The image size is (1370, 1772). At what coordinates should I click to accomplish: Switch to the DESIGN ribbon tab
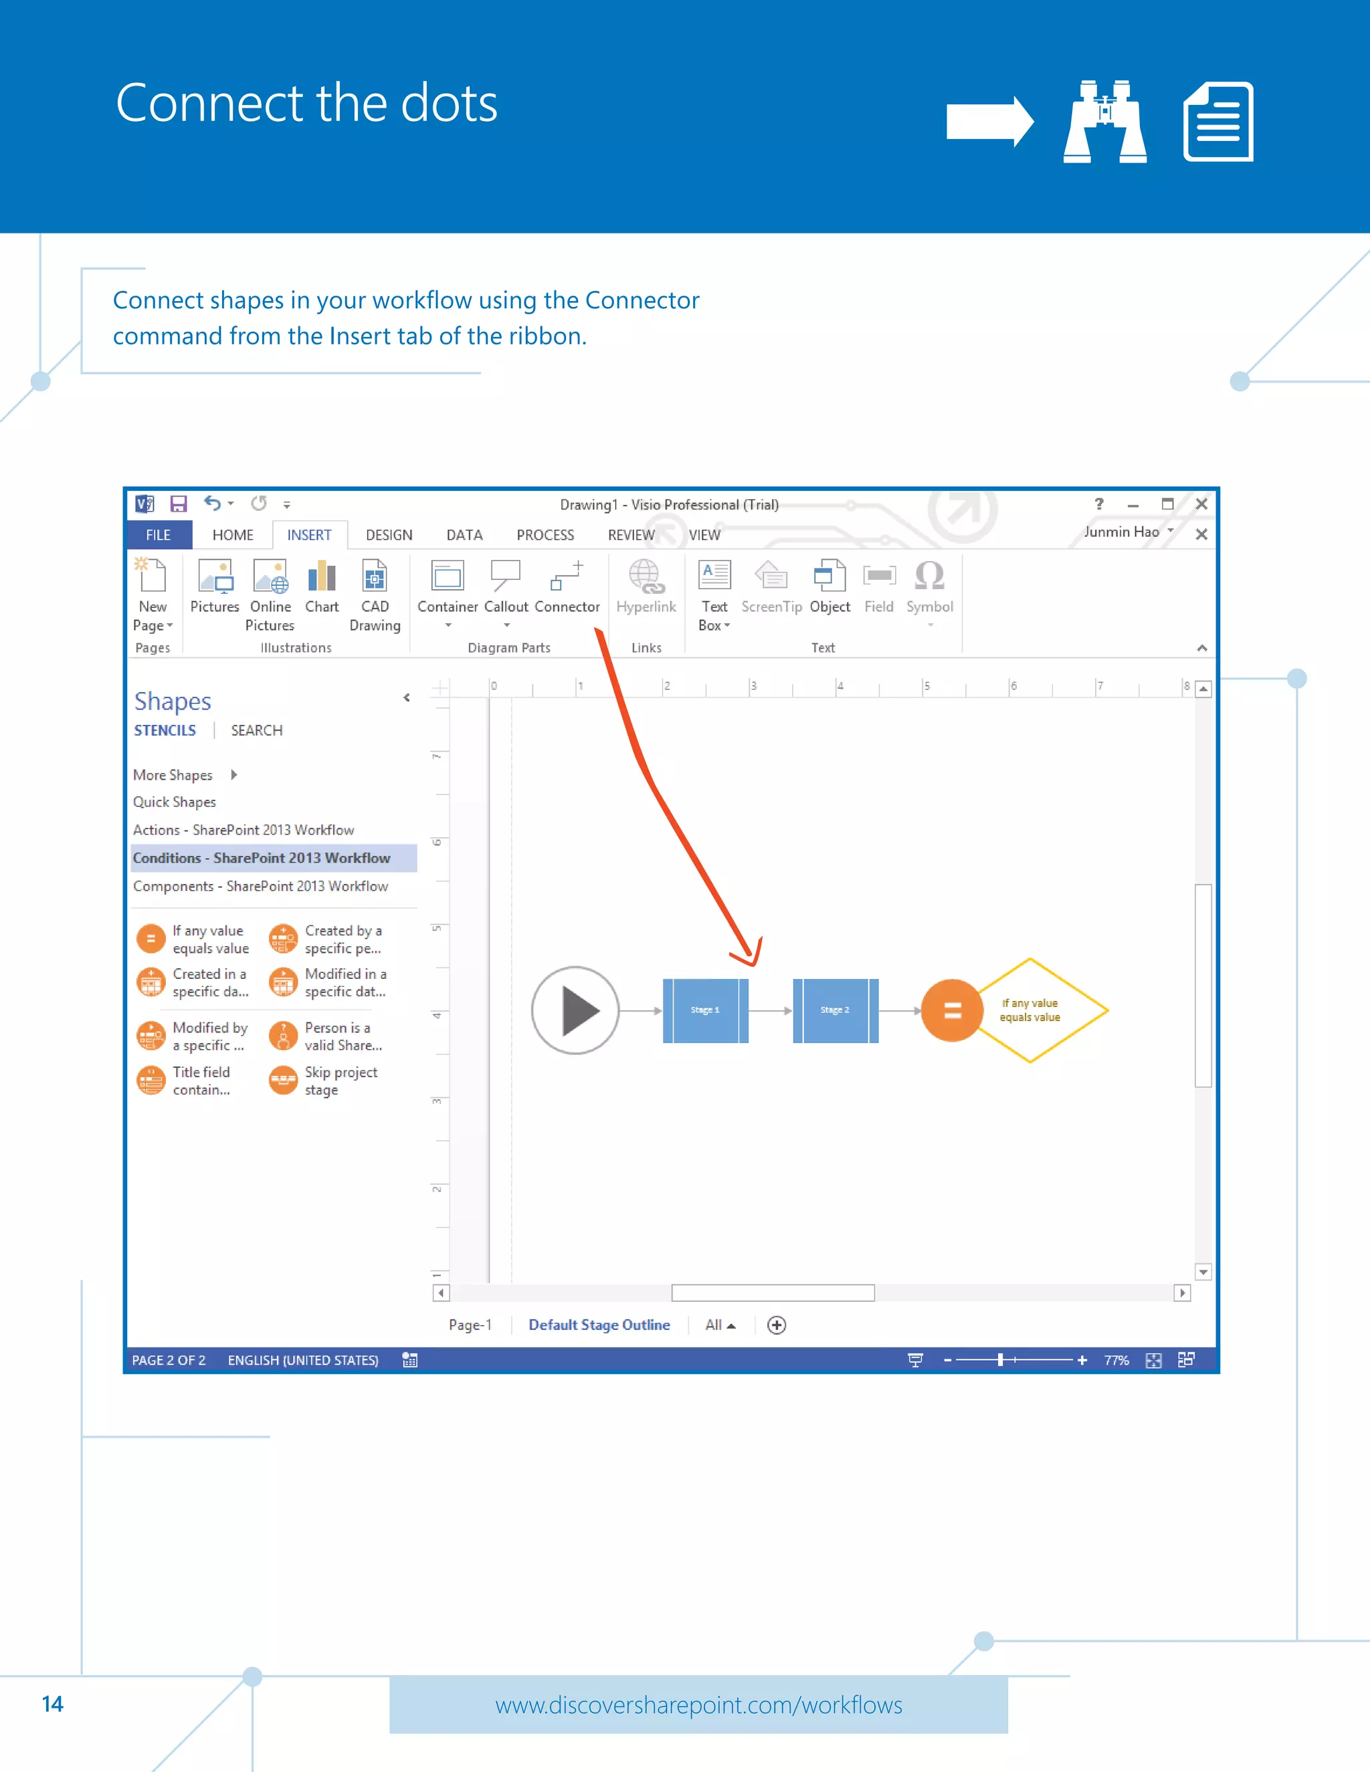point(389,535)
